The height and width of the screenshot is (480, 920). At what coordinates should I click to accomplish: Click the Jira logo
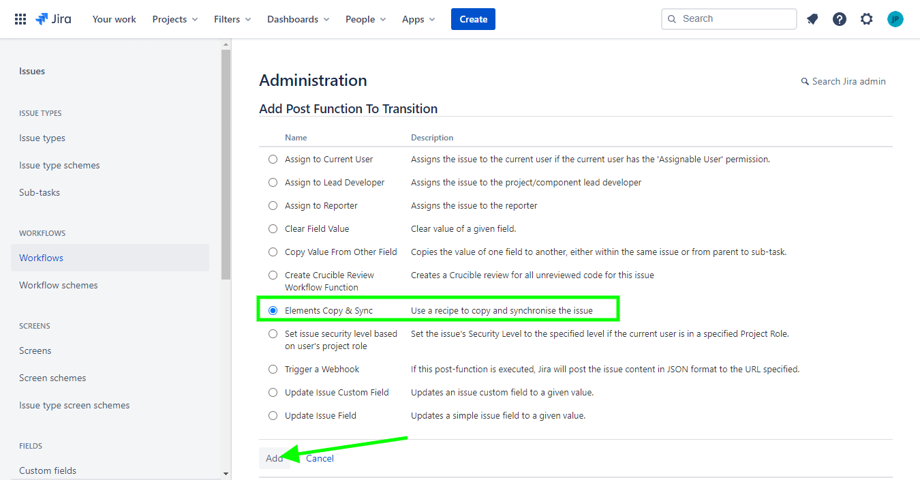(53, 19)
